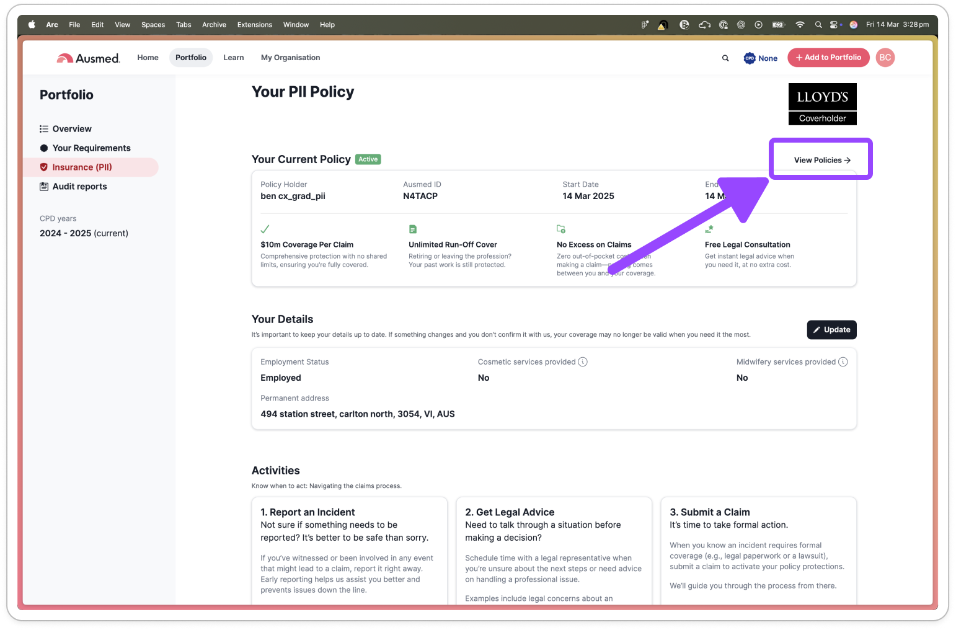The width and height of the screenshot is (956, 630).
Task: Switch to the Portfolio tab
Action: [x=191, y=58]
